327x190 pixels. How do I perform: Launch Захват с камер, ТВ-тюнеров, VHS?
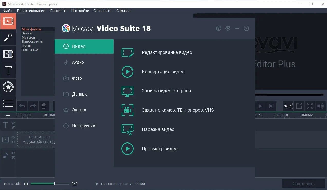(178, 110)
